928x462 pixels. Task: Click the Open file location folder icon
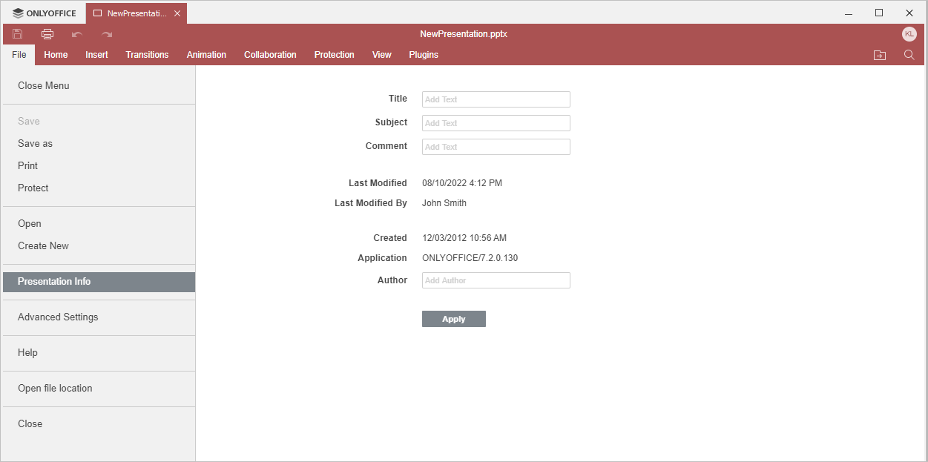(880, 55)
